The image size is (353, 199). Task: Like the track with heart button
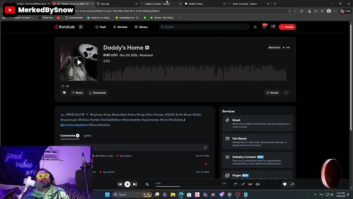point(64,93)
